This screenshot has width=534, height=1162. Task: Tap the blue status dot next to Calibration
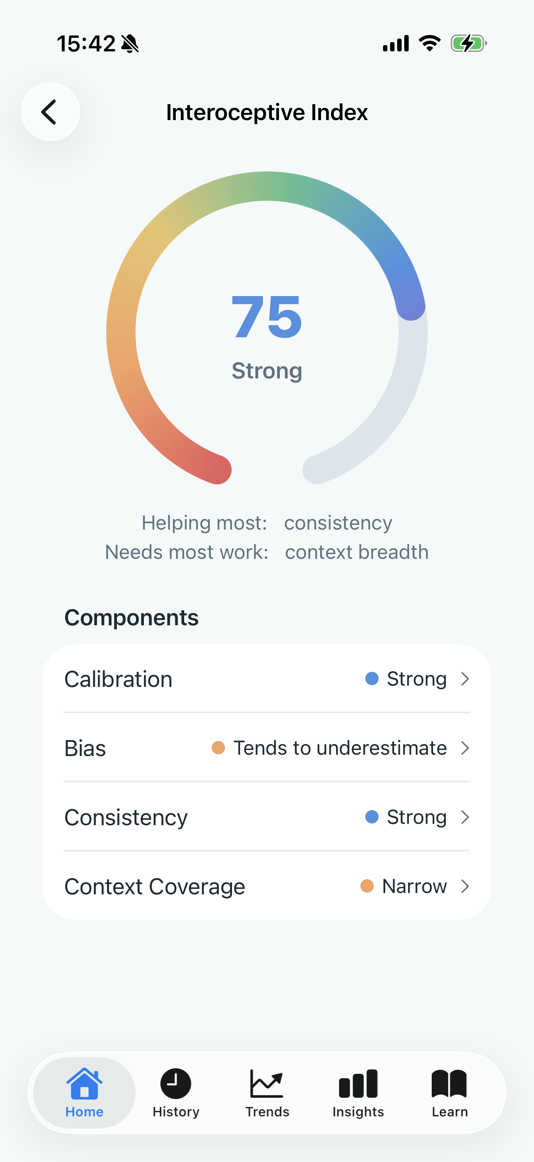[x=372, y=678]
